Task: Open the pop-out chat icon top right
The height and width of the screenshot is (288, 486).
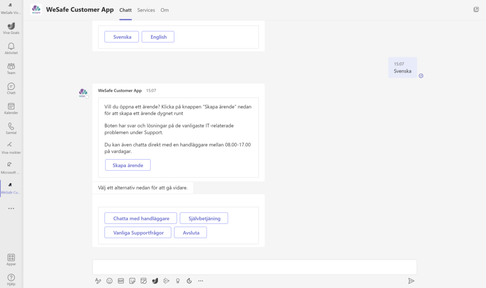Action: coord(476,9)
